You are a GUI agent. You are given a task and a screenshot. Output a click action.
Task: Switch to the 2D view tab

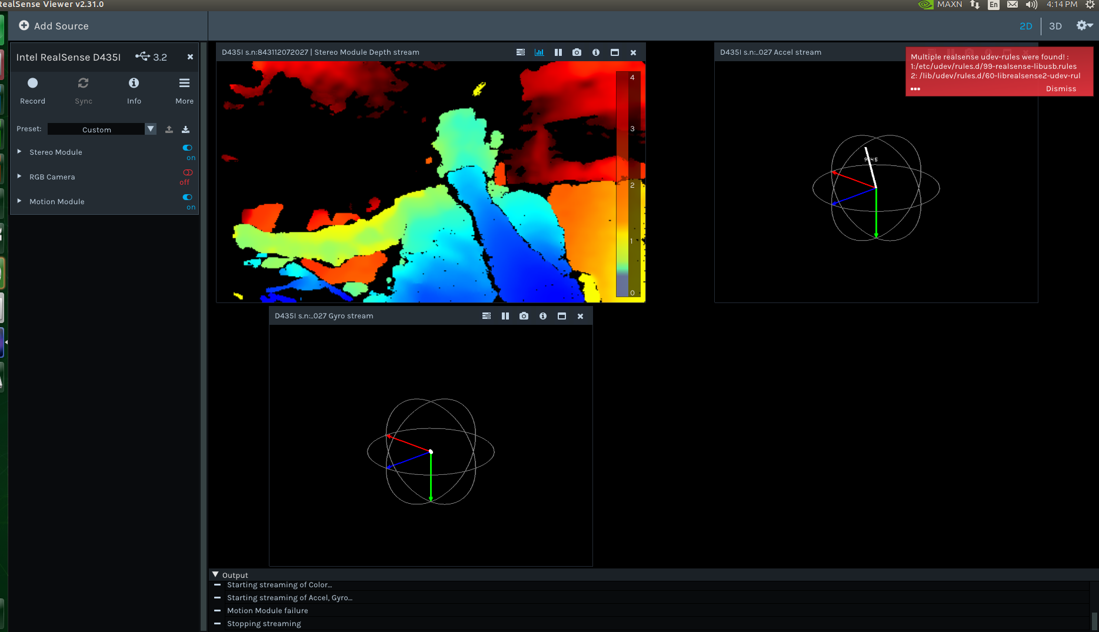coord(1026,26)
